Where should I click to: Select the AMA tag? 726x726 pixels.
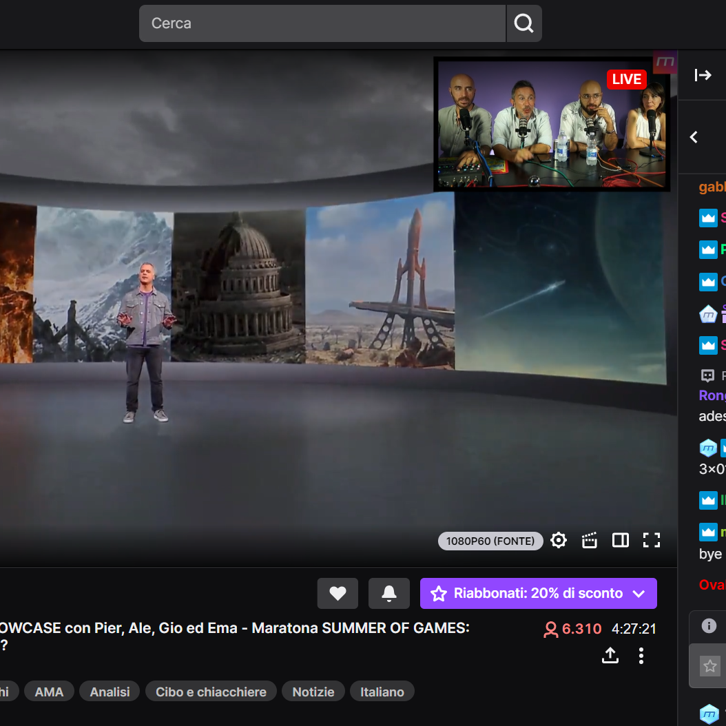pos(49,692)
